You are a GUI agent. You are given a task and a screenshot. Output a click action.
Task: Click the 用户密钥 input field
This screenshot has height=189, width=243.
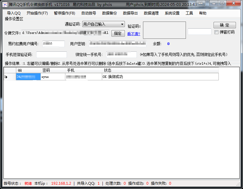click(118, 44)
